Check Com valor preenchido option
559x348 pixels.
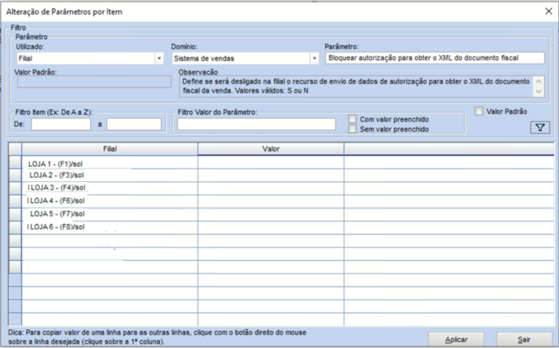tap(352, 119)
